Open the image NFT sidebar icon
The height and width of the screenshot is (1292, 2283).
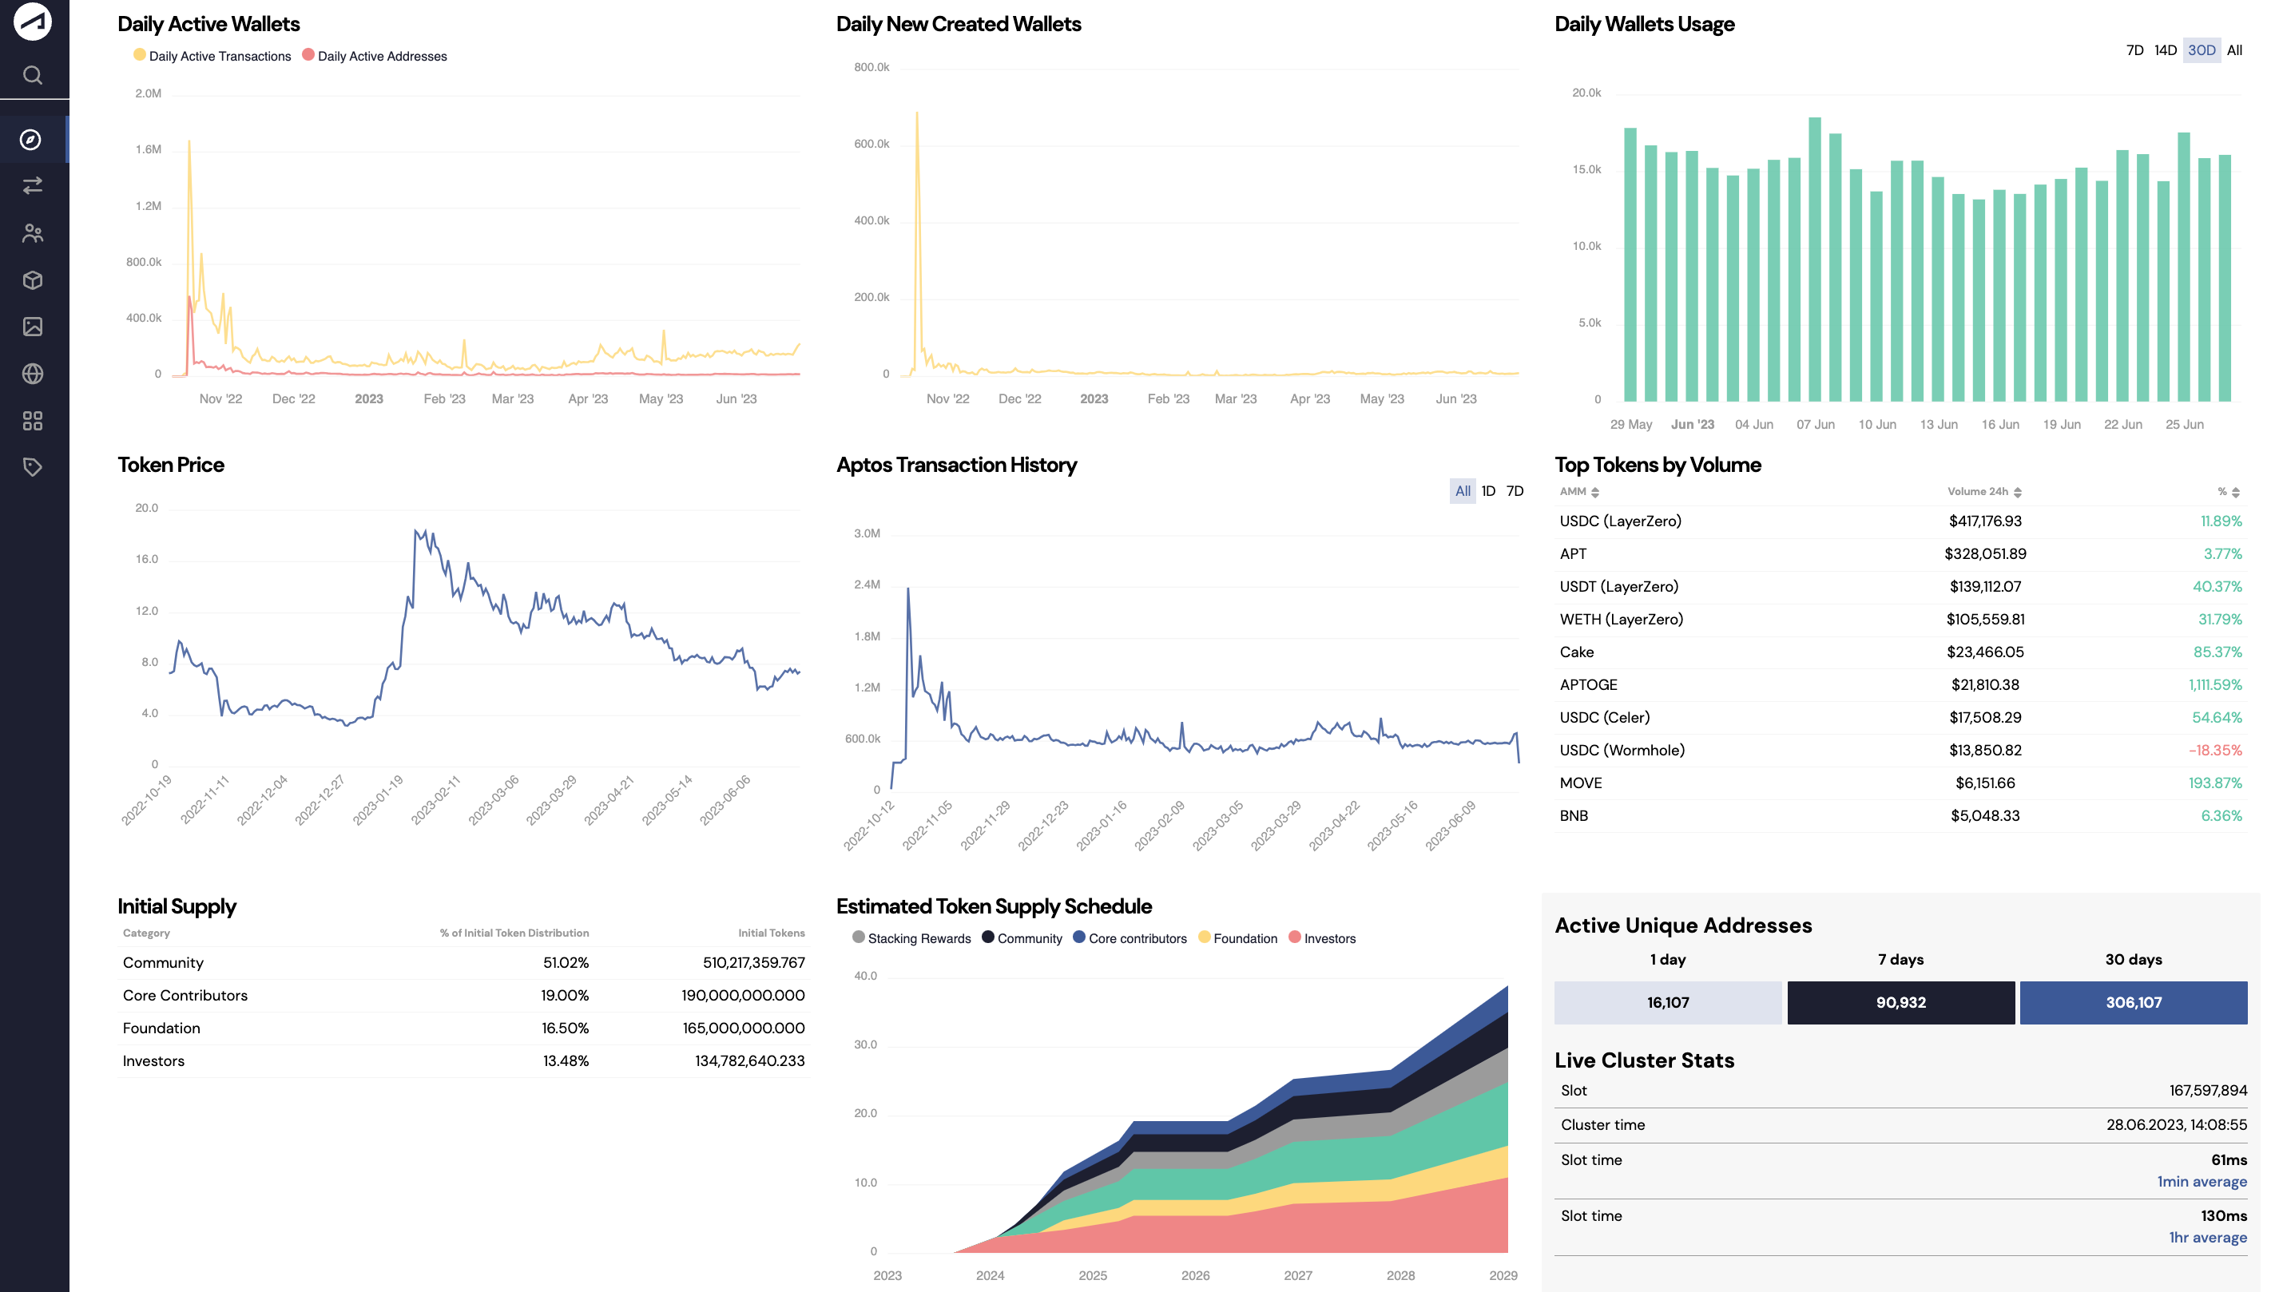coord(33,327)
